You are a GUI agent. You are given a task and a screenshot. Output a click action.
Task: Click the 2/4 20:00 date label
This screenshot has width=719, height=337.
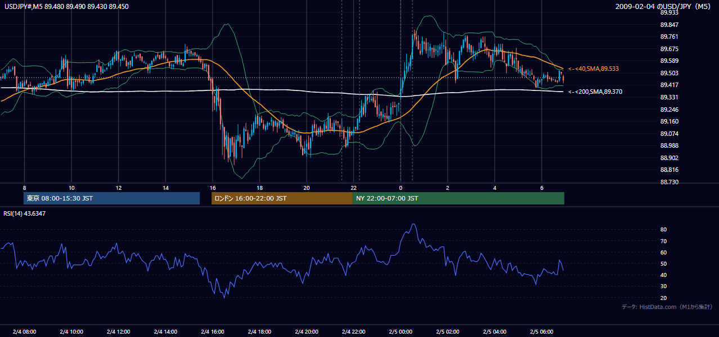[x=306, y=331]
